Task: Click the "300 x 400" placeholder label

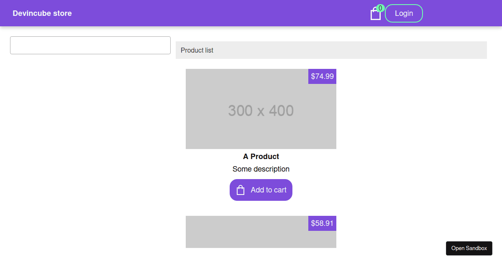Action: 261,111
